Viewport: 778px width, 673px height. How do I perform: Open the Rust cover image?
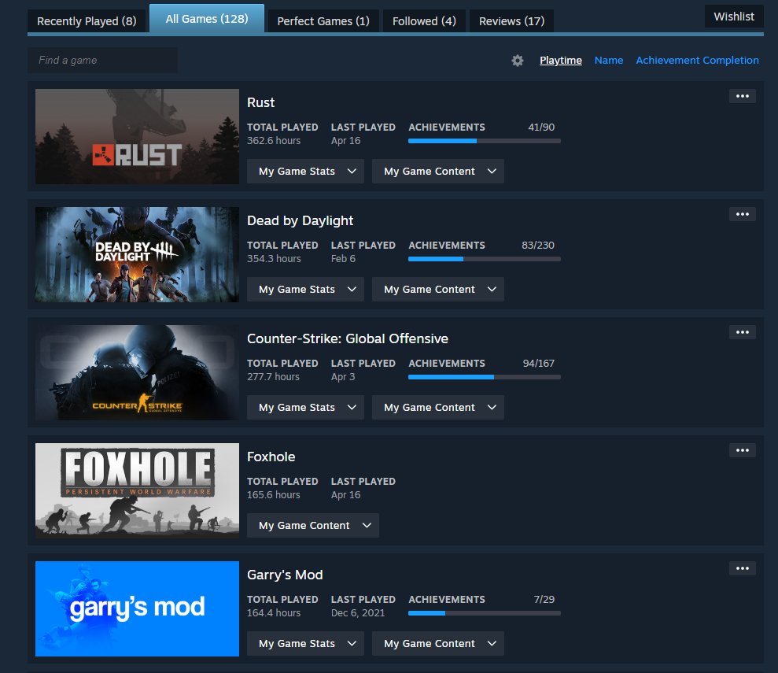pos(137,136)
